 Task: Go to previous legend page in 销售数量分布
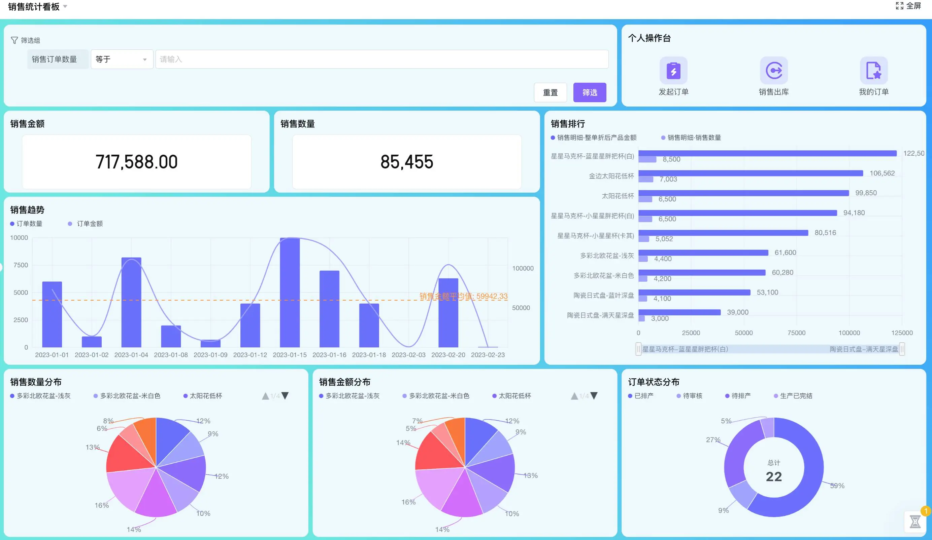point(265,396)
